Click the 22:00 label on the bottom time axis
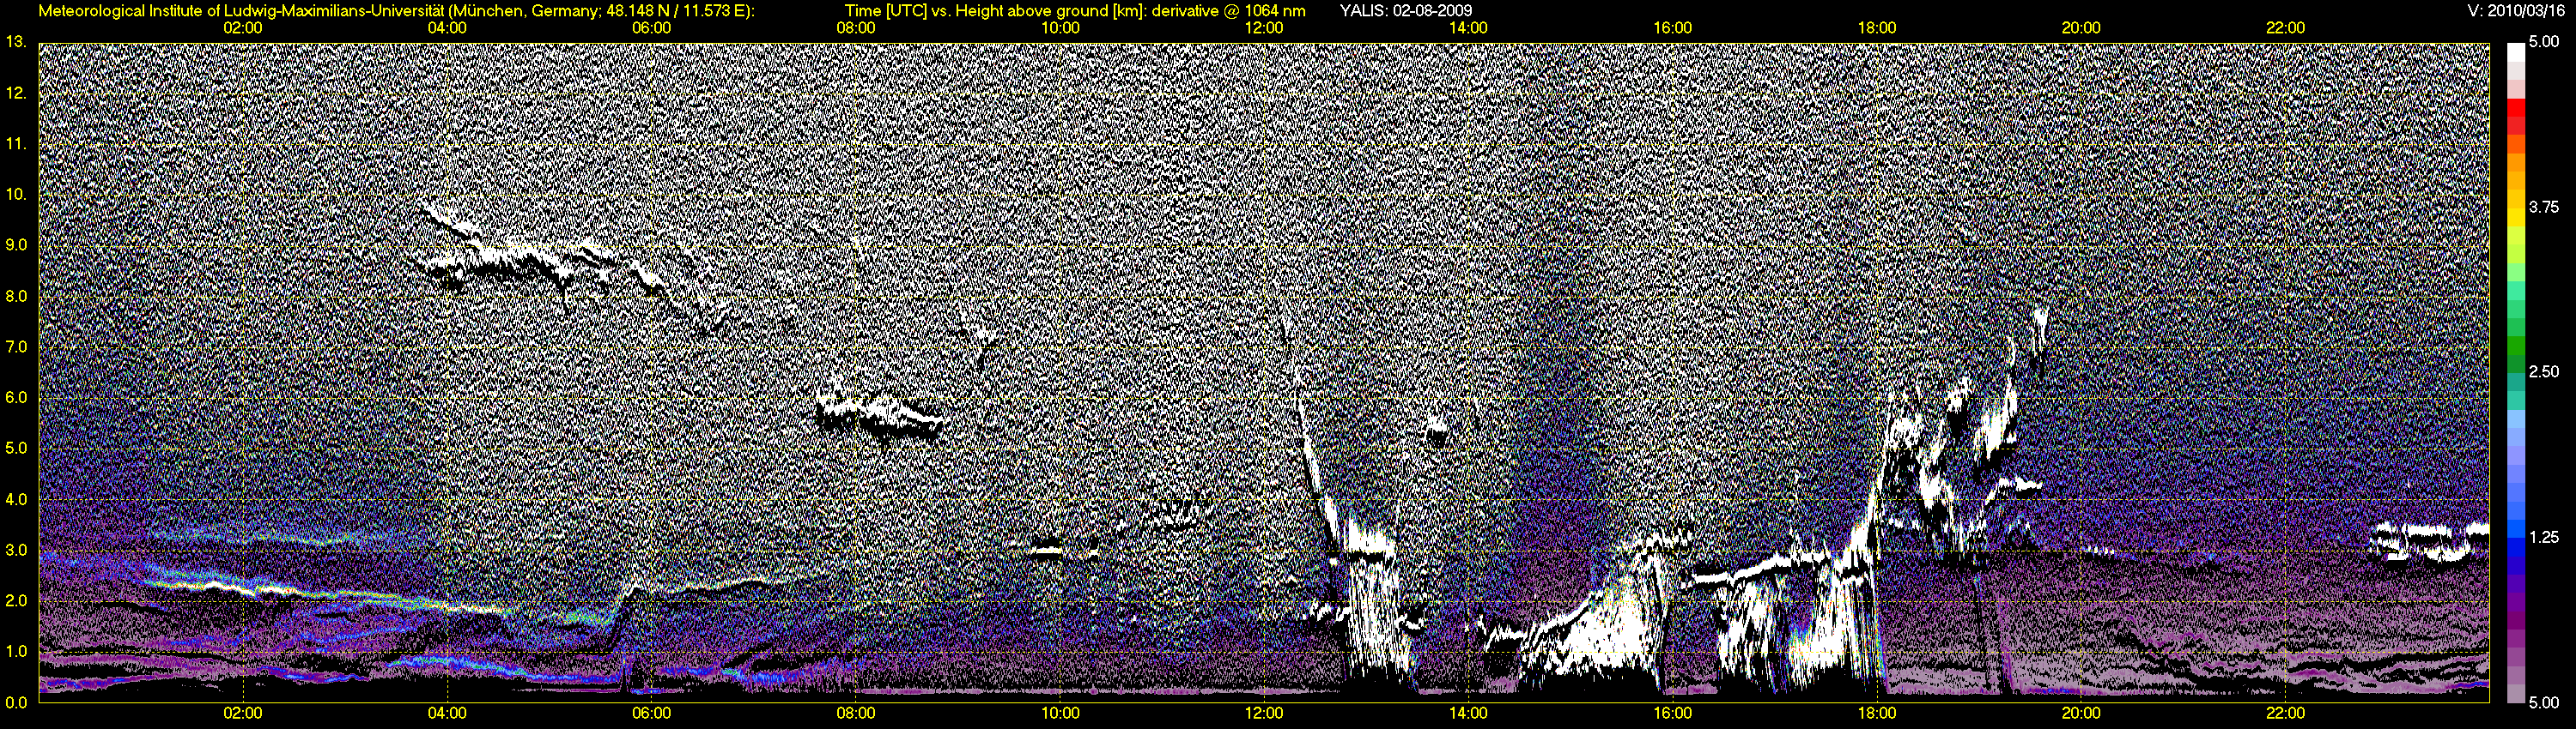 coord(2286,714)
